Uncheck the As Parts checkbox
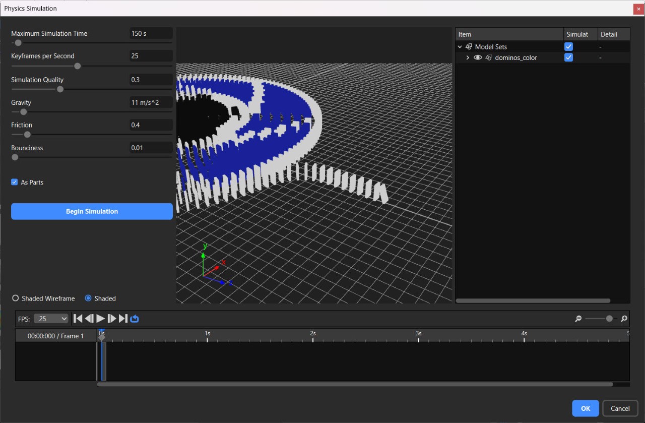645x423 pixels. 15,183
